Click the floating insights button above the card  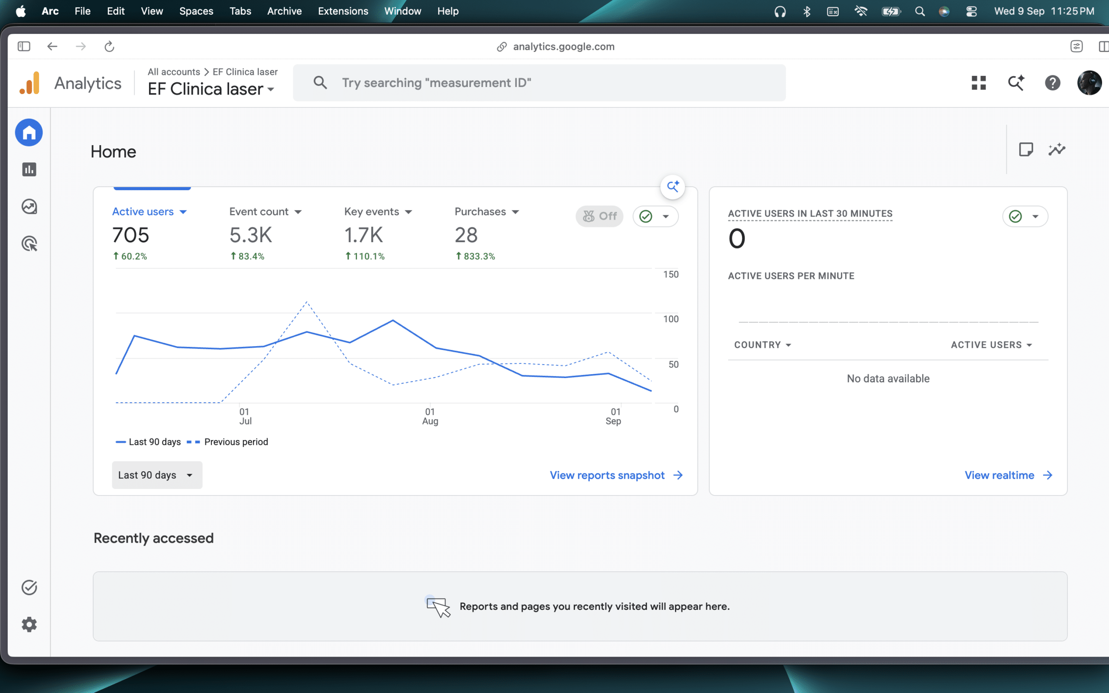tap(672, 187)
